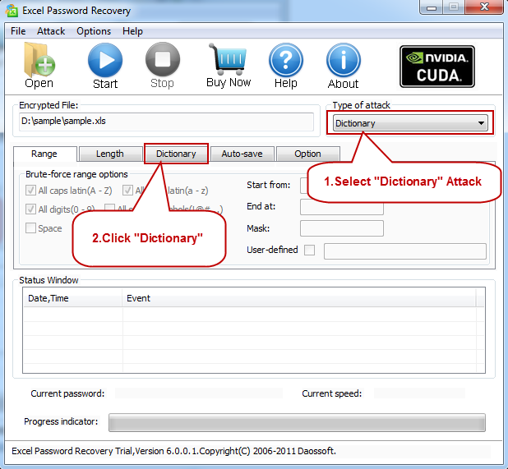
Task: Switch to the Auto-save tab
Action: click(x=242, y=154)
